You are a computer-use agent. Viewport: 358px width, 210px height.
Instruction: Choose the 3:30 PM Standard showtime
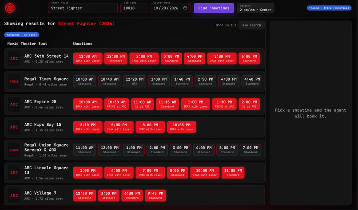pyautogui.click(x=109, y=195)
